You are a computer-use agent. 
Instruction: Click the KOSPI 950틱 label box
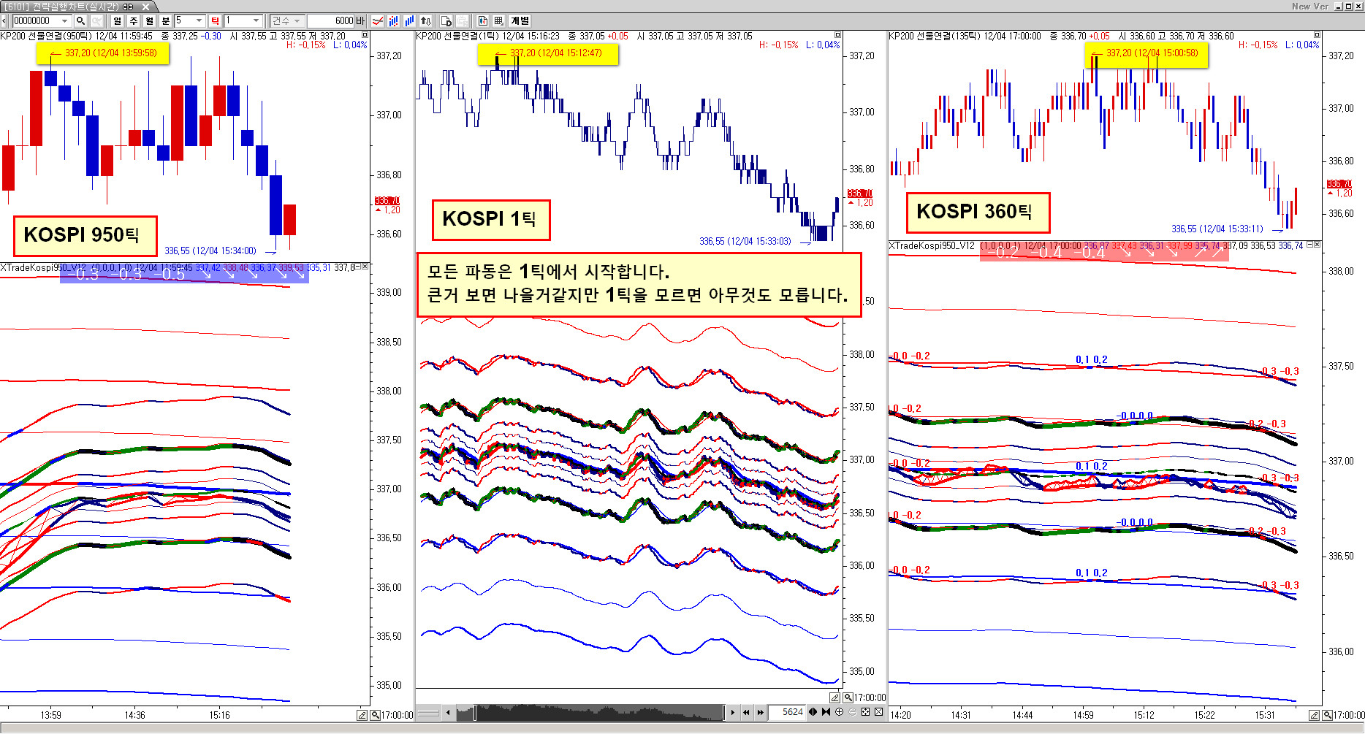85,235
